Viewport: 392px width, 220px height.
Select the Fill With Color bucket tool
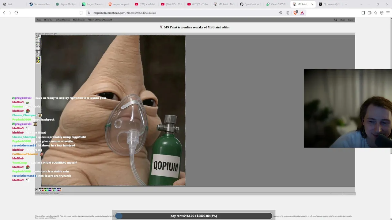coord(40,39)
